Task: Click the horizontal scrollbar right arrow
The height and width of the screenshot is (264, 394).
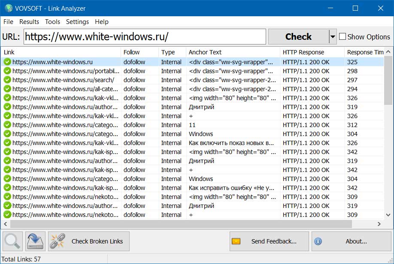Action: coord(379,224)
